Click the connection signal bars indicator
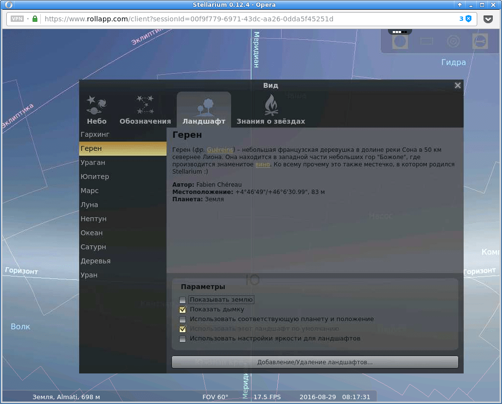 click(x=400, y=32)
